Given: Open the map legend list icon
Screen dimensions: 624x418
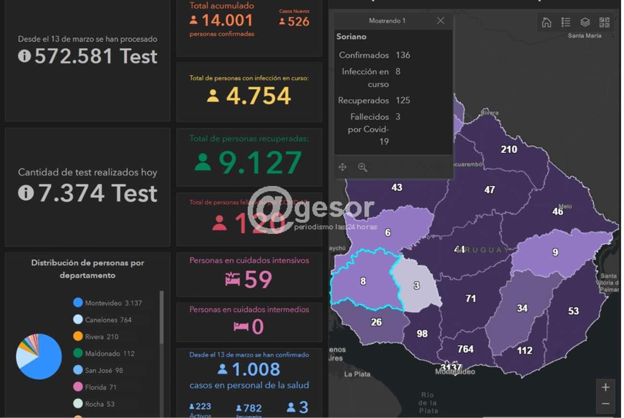Looking at the screenshot, I should (565, 23).
